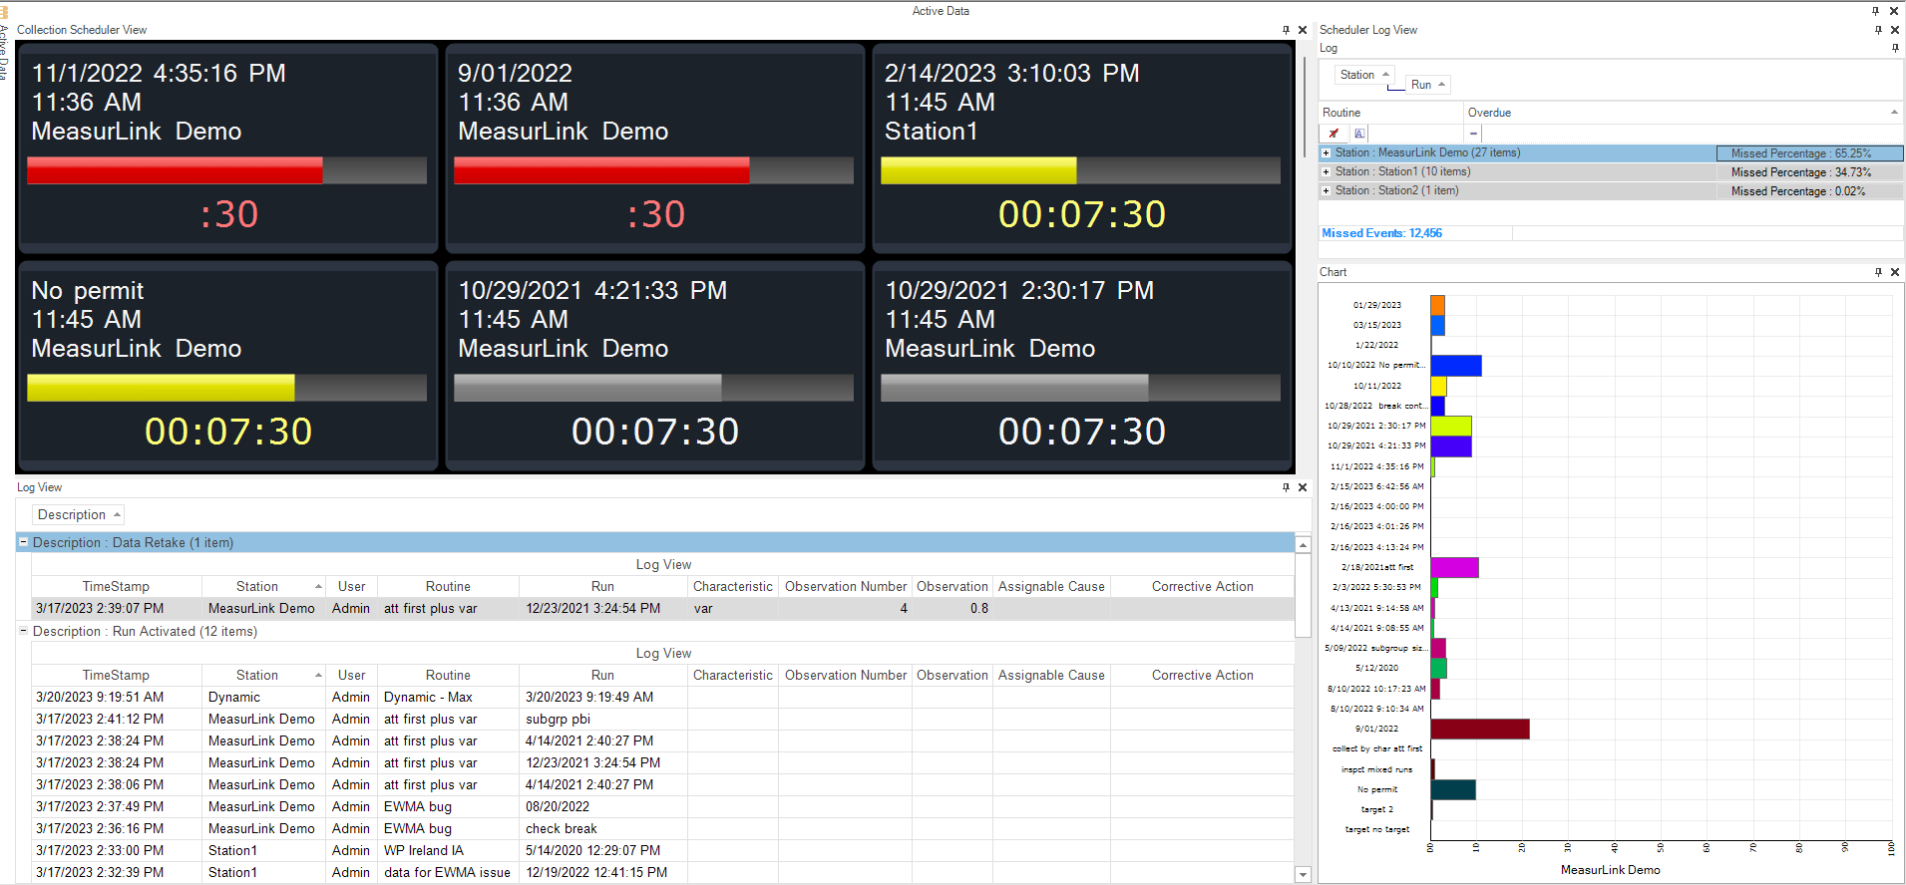Screen dimensions: 1906x885
Task: Select the 10/29/2021 2:30:17 PM tile
Action: [x=1082, y=366]
